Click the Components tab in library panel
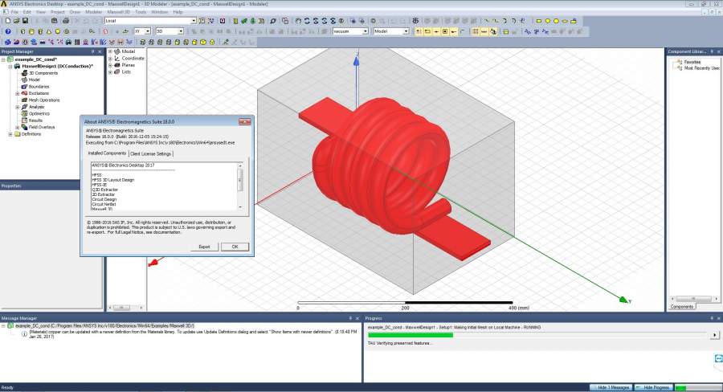 click(x=681, y=306)
